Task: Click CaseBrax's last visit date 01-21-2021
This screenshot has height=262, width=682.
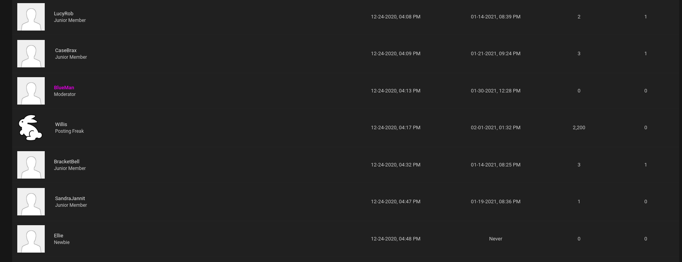Action: (496, 54)
